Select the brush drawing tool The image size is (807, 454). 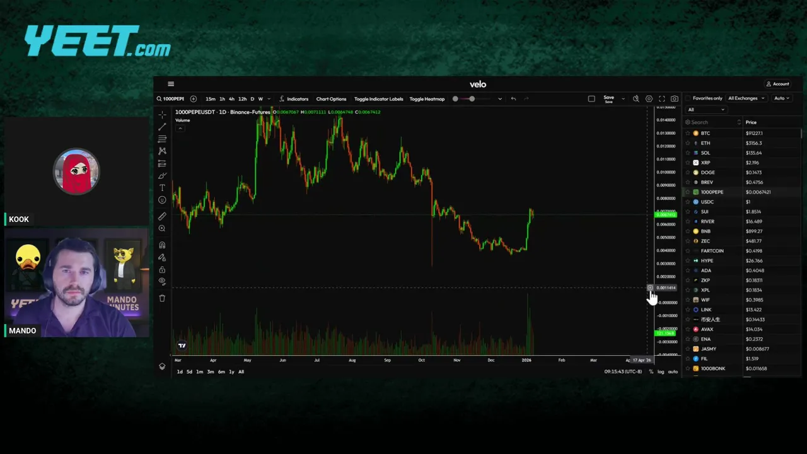[x=162, y=176]
